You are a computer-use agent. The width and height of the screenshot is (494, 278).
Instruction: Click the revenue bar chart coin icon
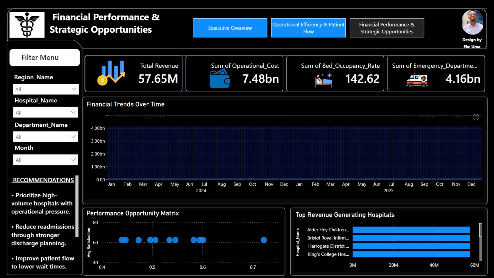point(111,73)
